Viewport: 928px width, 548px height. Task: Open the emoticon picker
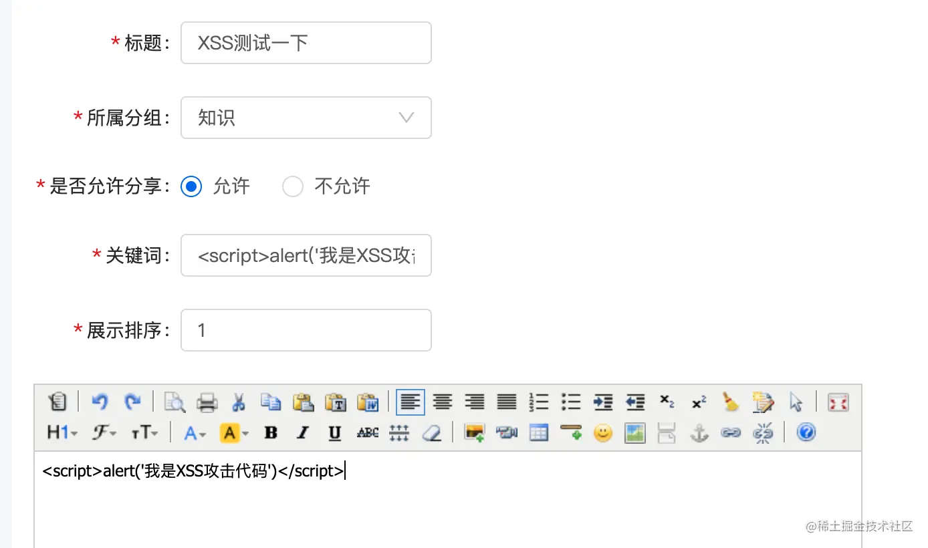coord(603,433)
